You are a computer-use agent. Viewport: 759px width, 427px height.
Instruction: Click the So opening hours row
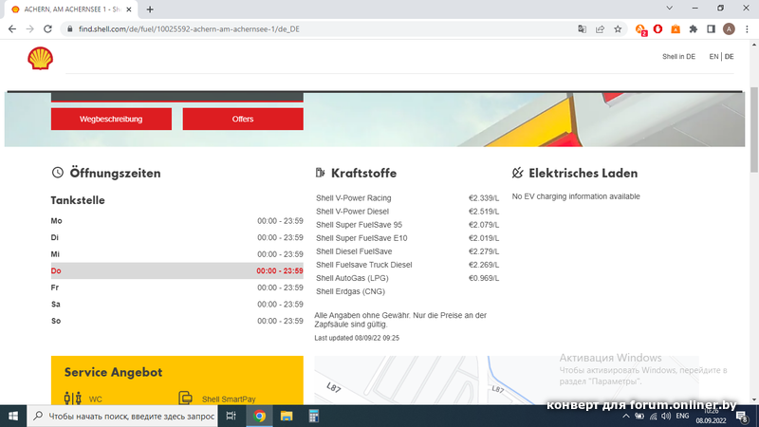pyautogui.click(x=177, y=321)
